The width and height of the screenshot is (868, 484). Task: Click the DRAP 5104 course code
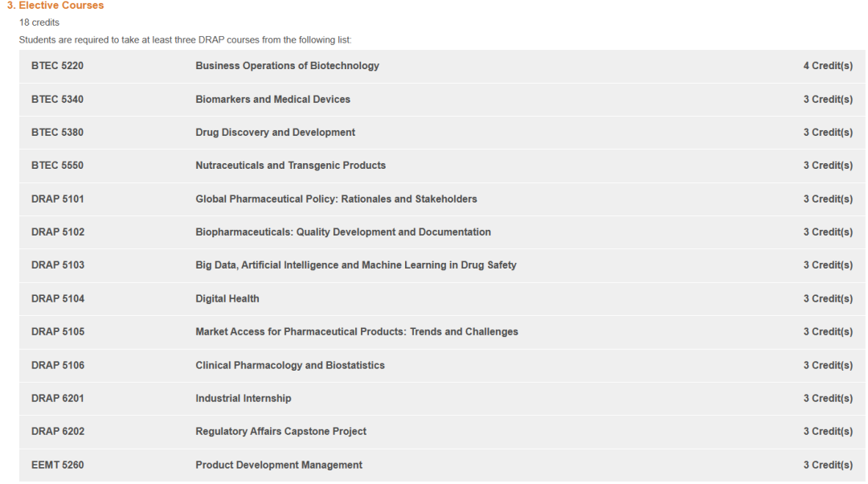(x=57, y=299)
